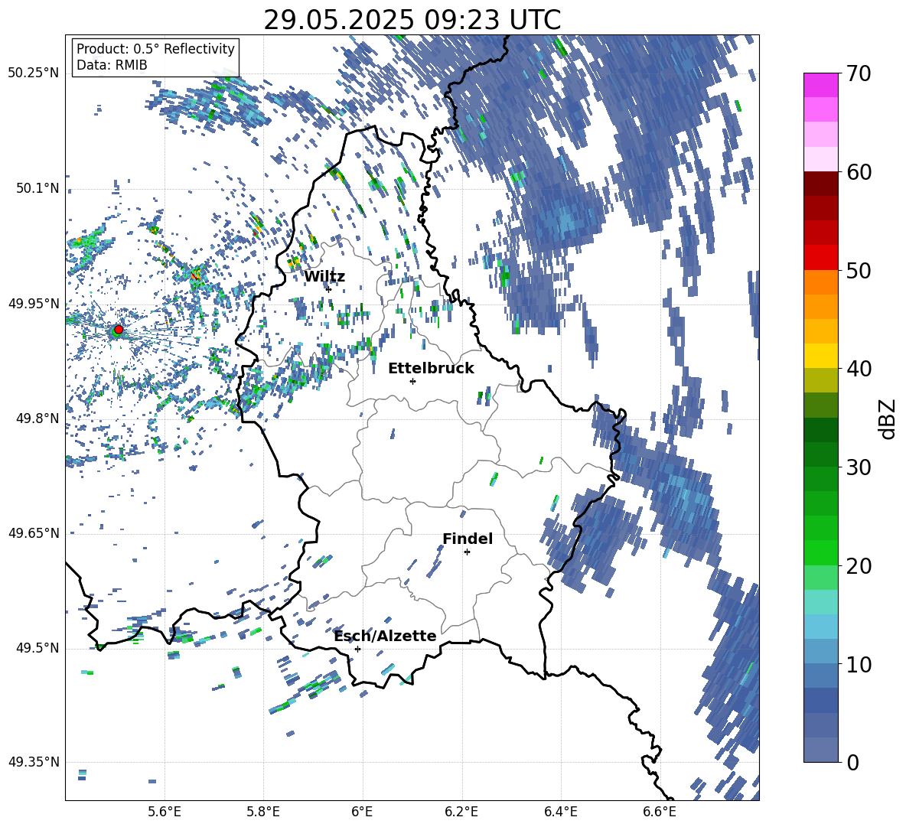
Task: Click the 0 value on colorbar
Action: [852, 762]
